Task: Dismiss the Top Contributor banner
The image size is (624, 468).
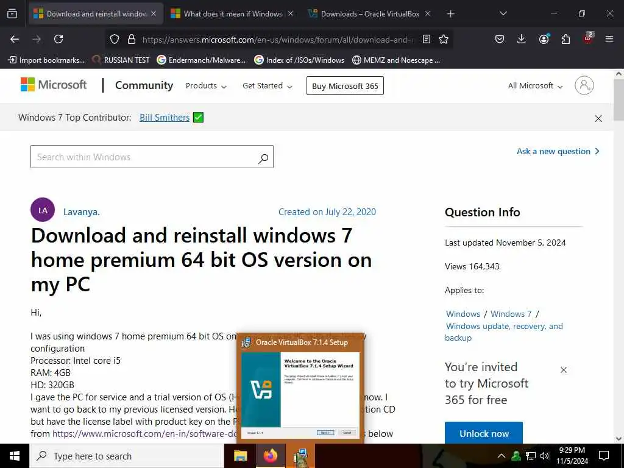Action: click(x=598, y=118)
